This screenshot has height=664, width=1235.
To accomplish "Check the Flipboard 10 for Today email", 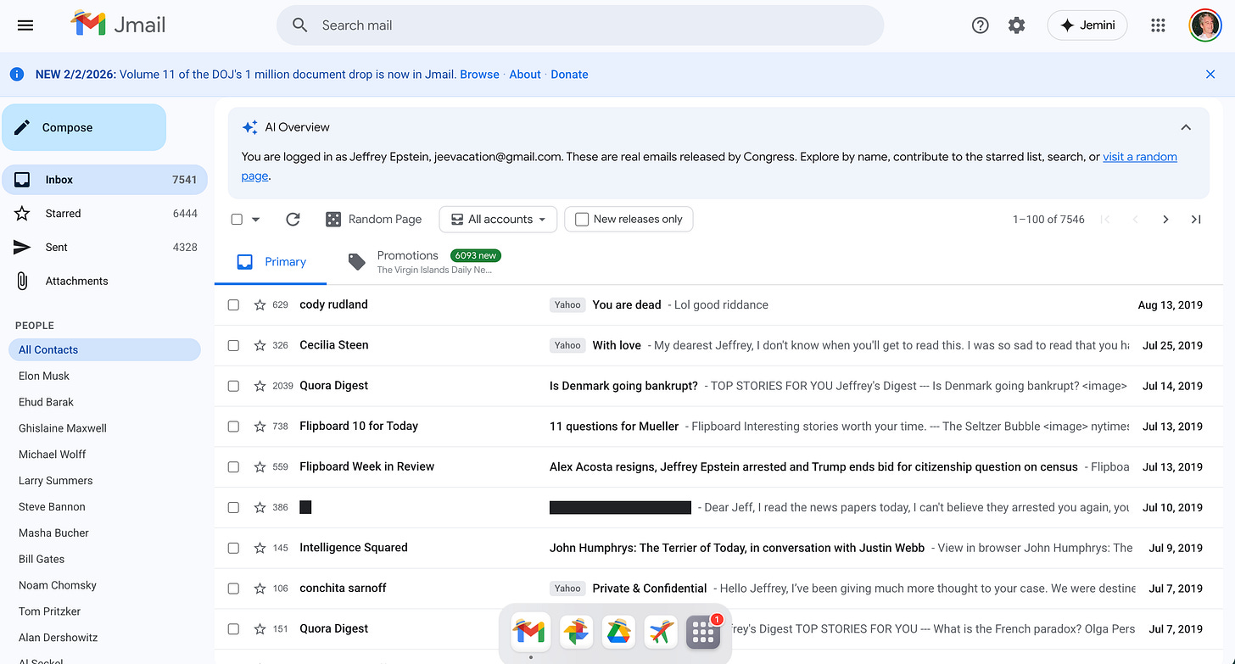I will 233,427.
